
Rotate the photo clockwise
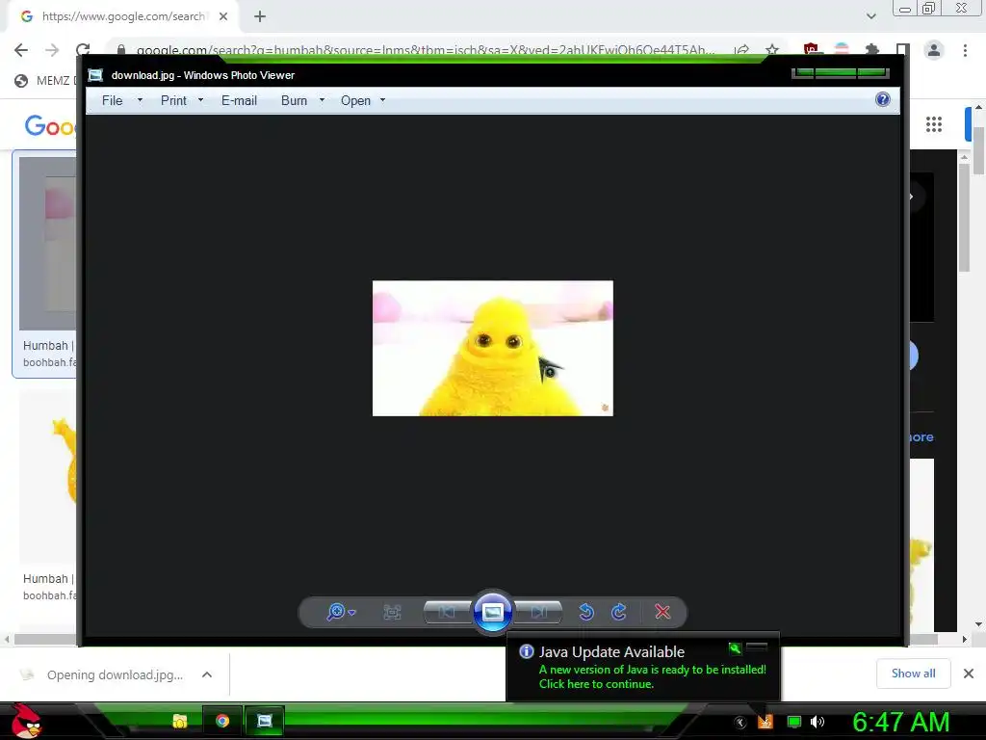coord(619,612)
